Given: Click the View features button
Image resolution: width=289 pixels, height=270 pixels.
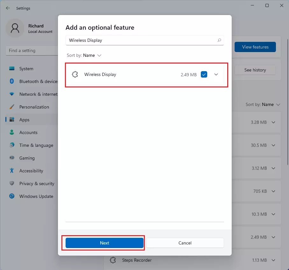Looking at the screenshot, I should (255, 47).
